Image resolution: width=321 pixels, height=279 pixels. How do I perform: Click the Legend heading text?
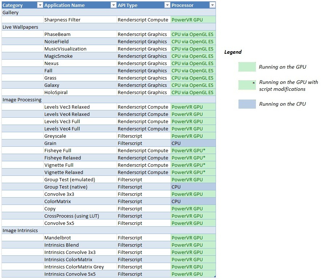tap(233, 52)
